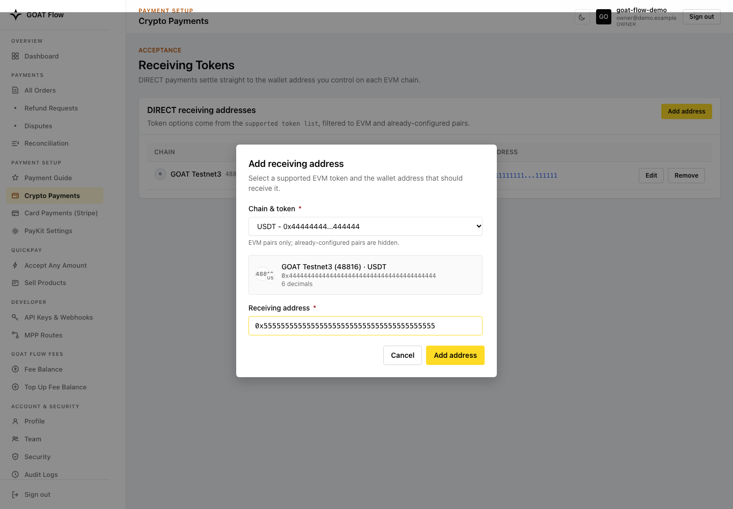The width and height of the screenshot is (733, 509).
Task: Click the Receiving address input field
Action: click(365, 326)
